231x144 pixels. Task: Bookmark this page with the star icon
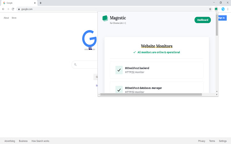[x=210, y=9]
